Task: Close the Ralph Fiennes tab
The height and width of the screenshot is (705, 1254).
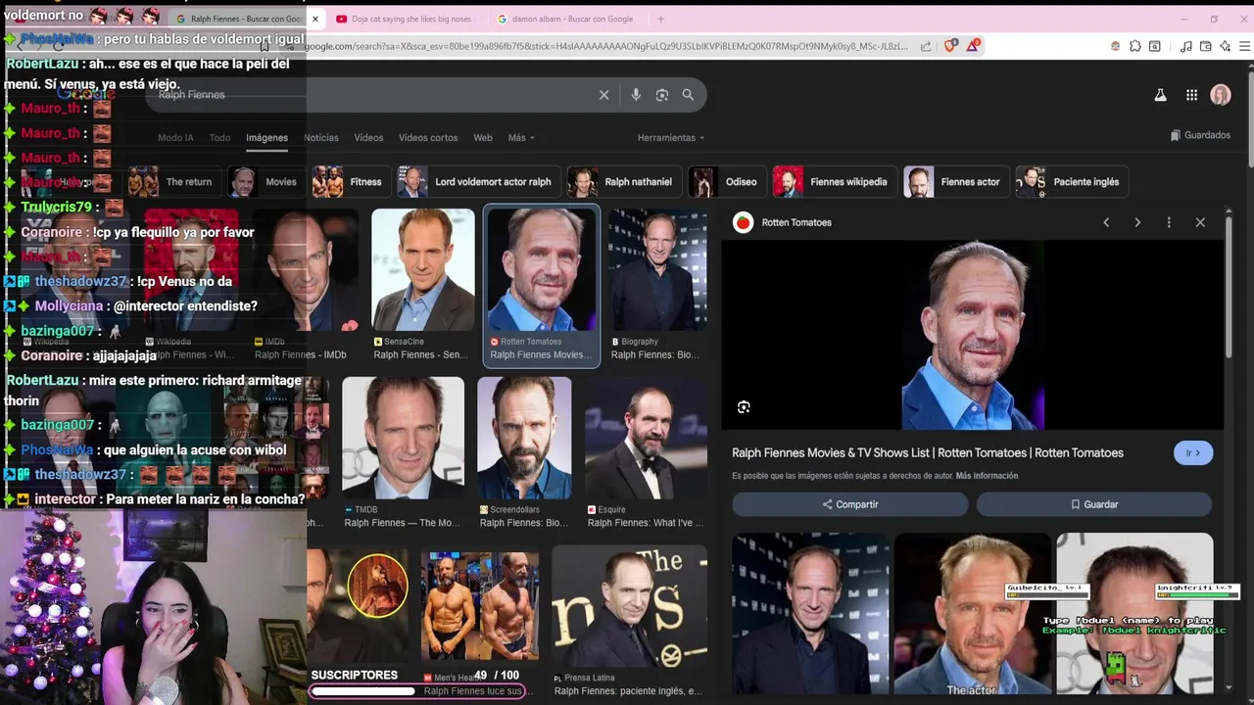Action: coord(315,19)
